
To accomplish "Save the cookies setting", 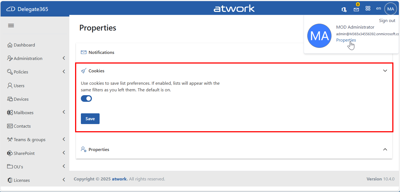I will 90,119.
